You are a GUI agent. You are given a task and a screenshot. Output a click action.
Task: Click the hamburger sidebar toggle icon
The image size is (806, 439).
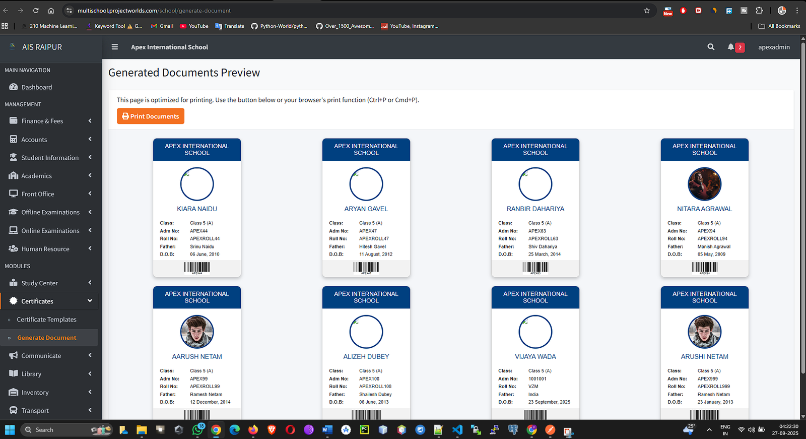coord(115,47)
